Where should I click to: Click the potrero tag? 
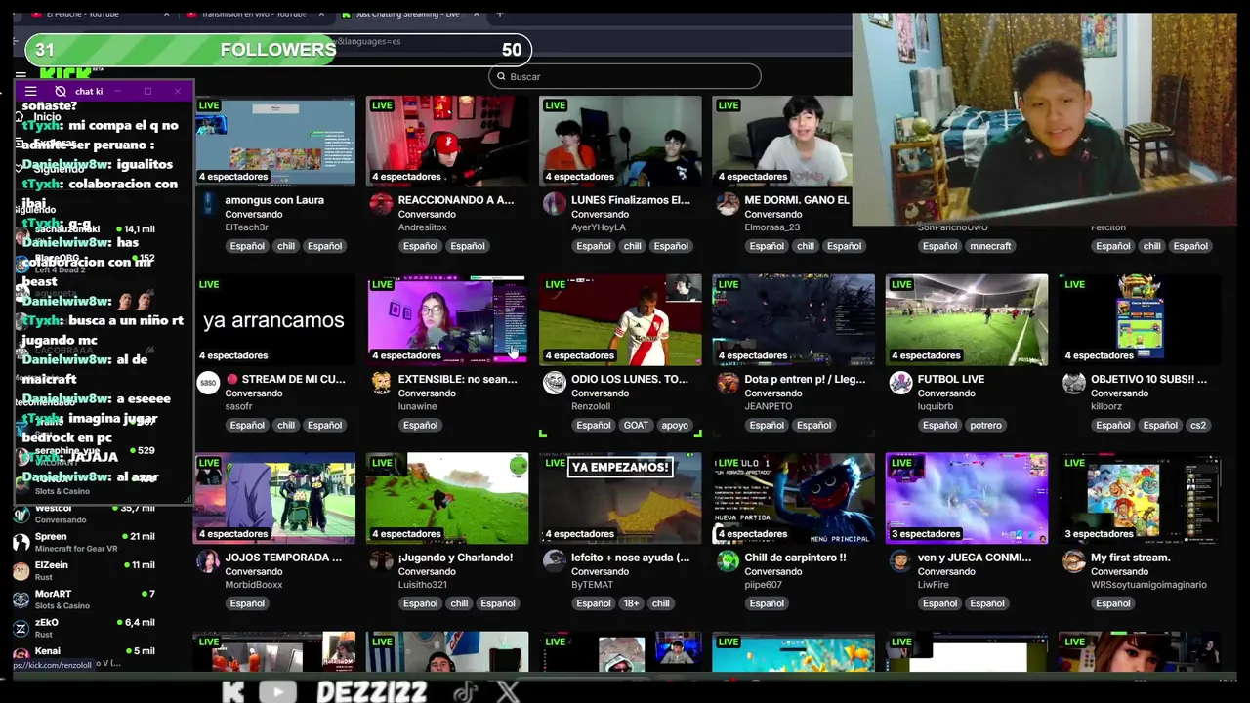point(986,425)
